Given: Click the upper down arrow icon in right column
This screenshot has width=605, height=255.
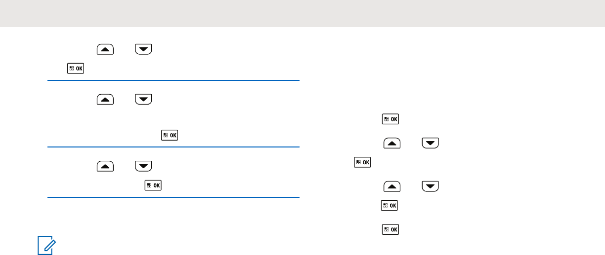Looking at the screenshot, I should tap(429, 143).
